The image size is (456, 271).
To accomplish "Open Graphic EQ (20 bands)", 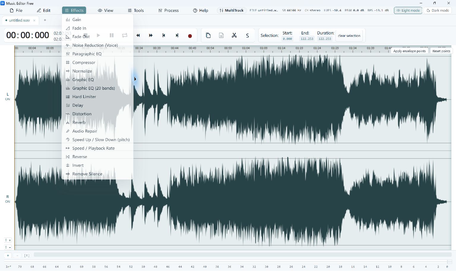I will click(97, 88).
